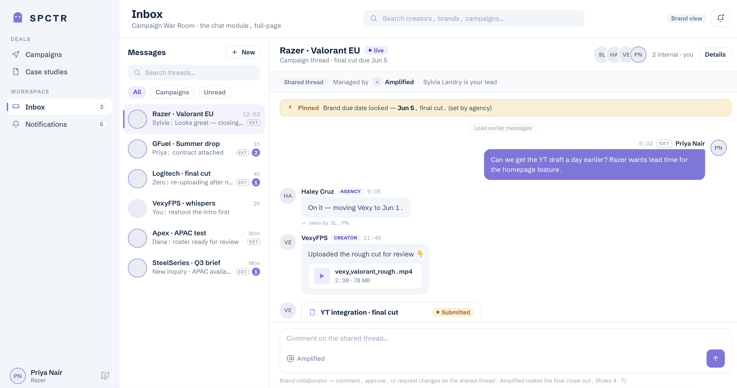Image resolution: width=737 pixels, height=388 pixels.
Task: Click the avatar circle of Logitech thread
Action: click(x=137, y=179)
